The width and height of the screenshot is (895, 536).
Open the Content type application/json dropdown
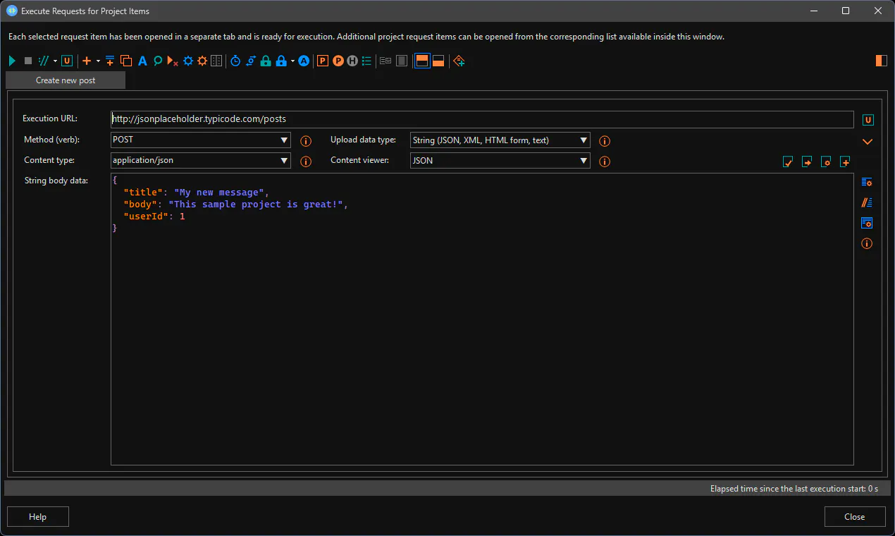tap(201, 161)
